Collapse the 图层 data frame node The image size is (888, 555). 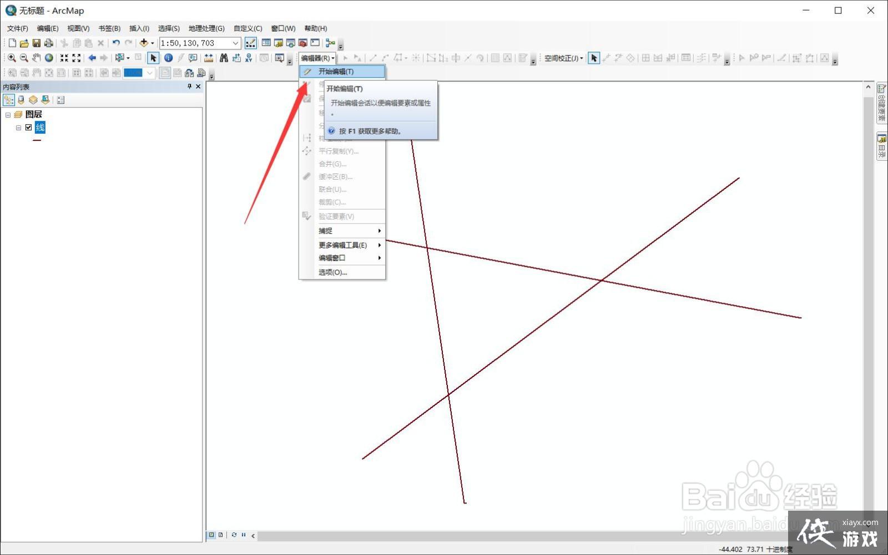click(x=8, y=115)
